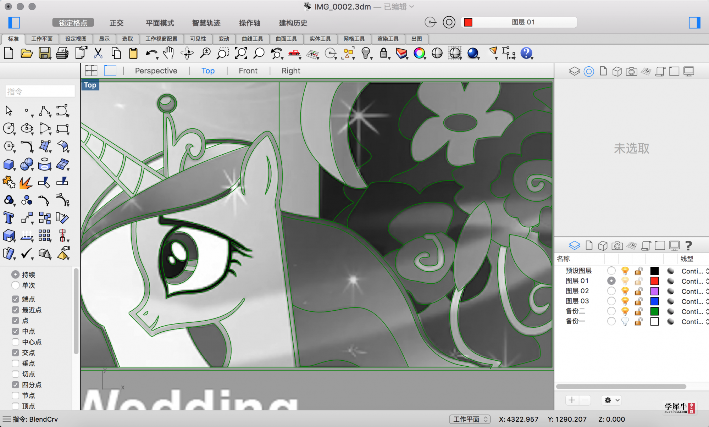Add a new layer with plus button
709x427 pixels.
pyautogui.click(x=572, y=400)
